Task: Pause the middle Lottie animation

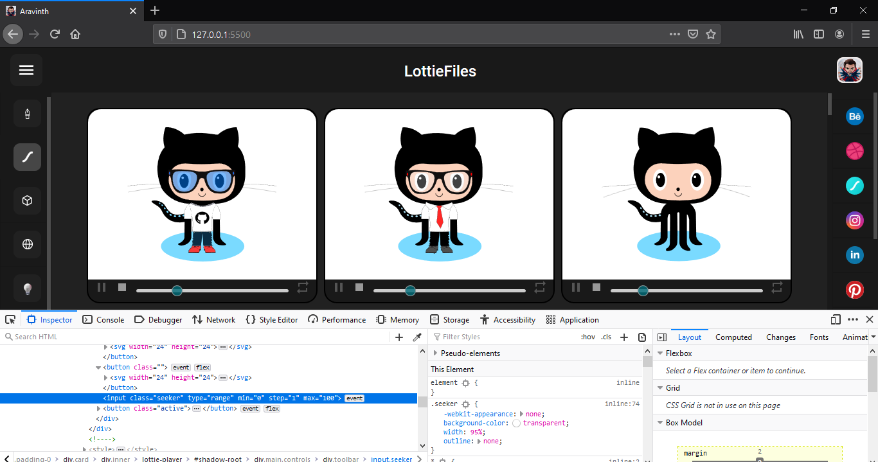Action: click(339, 287)
